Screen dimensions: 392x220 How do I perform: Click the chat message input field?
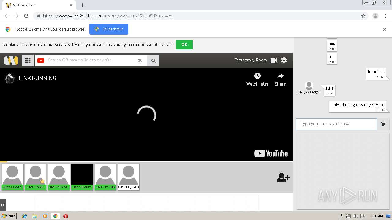click(x=336, y=124)
